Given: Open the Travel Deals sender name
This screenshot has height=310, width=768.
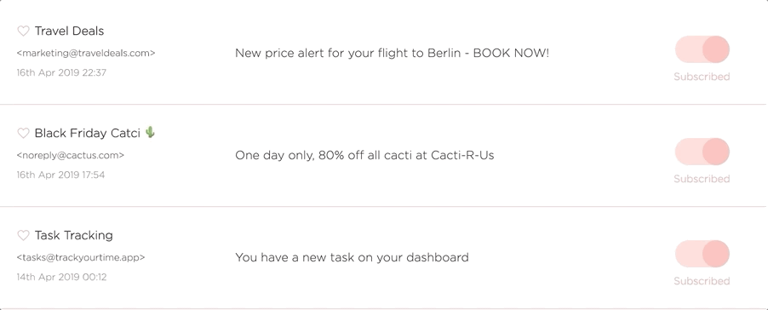Looking at the screenshot, I should click(x=69, y=31).
